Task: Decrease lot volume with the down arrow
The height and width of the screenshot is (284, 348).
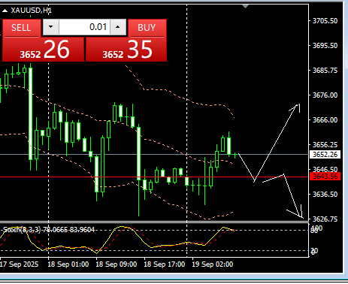Action: [x=51, y=27]
